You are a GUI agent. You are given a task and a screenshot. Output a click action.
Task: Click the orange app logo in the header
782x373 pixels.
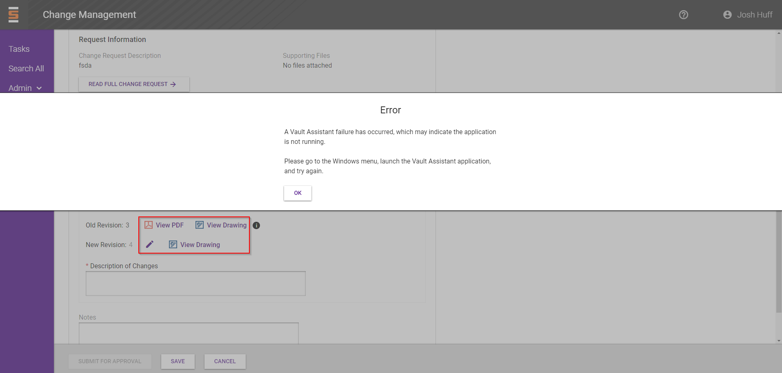[x=13, y=15]
